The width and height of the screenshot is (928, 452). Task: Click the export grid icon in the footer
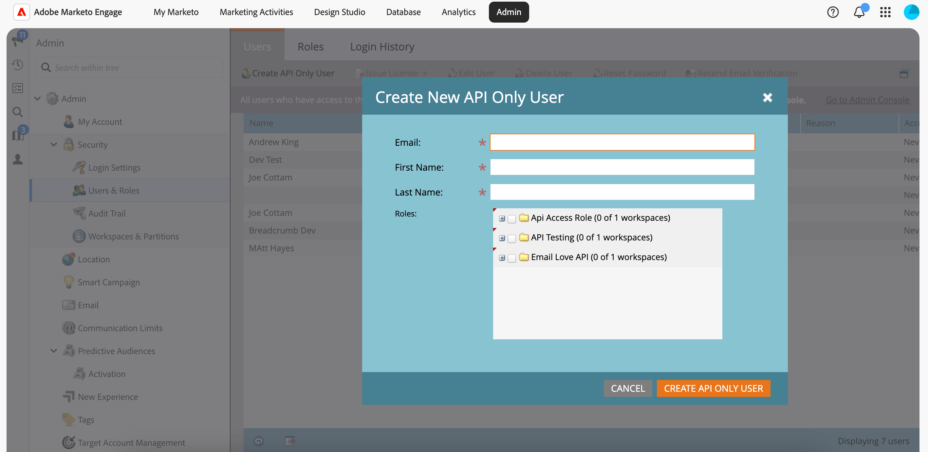[290, 441]
